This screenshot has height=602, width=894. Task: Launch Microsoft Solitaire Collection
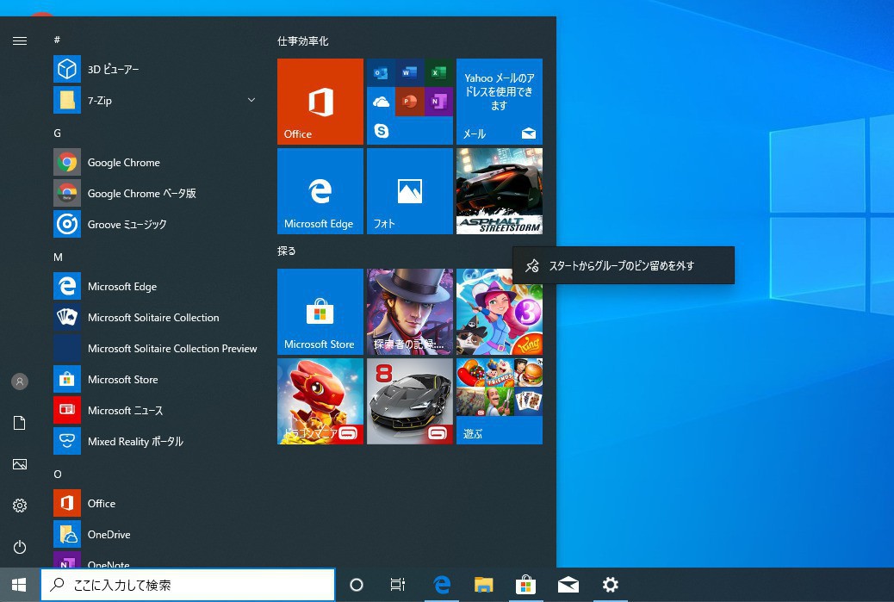click(152, 318)
